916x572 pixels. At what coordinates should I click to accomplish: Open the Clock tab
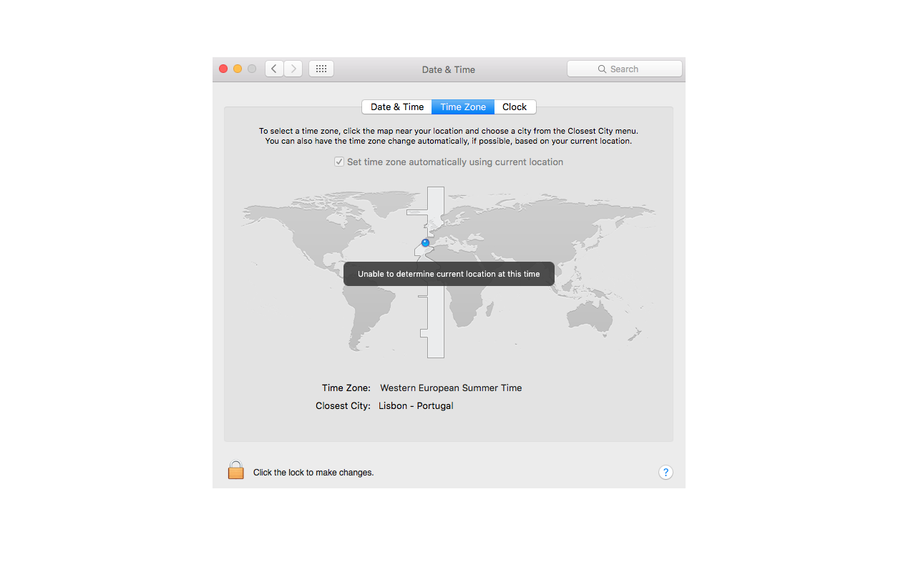(x=515, y=107)
